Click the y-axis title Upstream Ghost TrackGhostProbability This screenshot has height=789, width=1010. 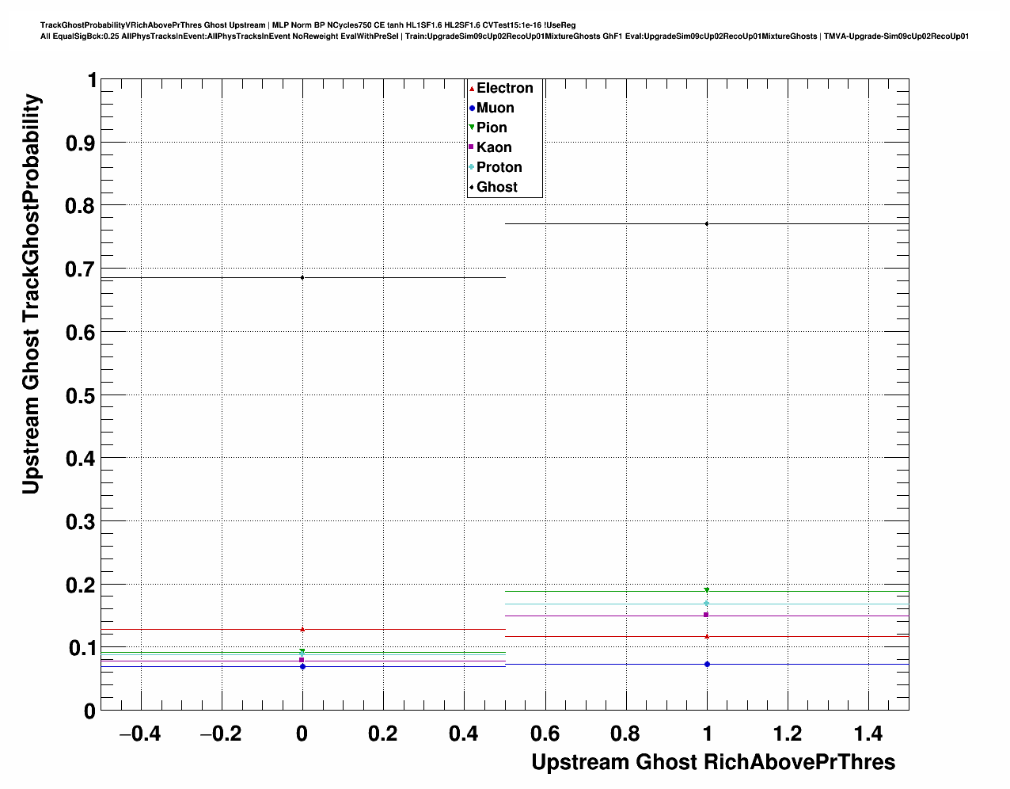[x=31, y=293]
